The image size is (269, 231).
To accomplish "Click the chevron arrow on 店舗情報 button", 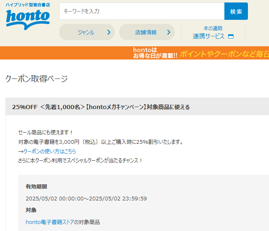I will (x=169, y=32).
